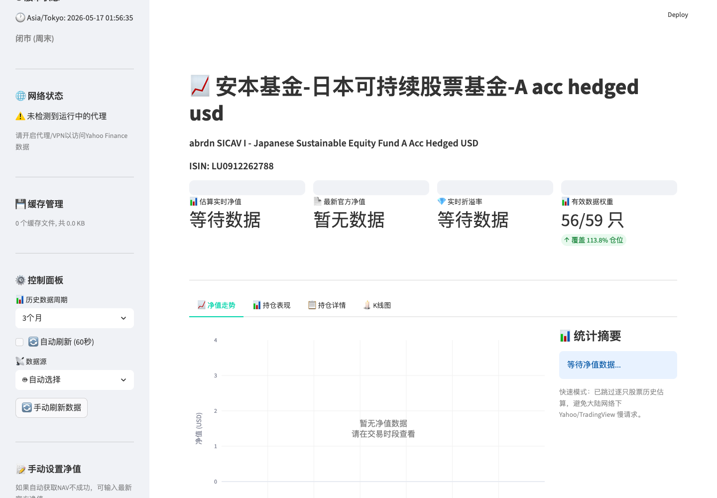Click the memo icon beside 手动设置净值
The height and width of the screenshot is (498, 717).
(20, 469)
